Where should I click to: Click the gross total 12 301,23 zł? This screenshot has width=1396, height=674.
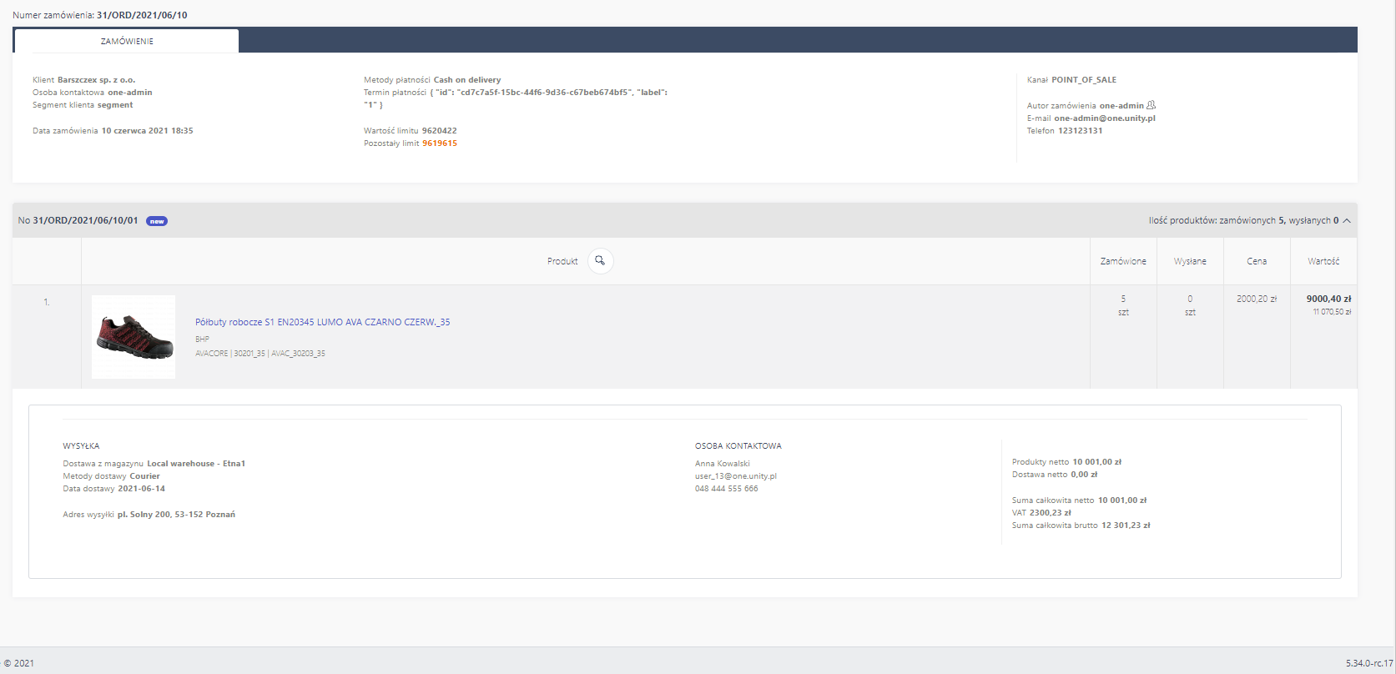click(1126, 526)
